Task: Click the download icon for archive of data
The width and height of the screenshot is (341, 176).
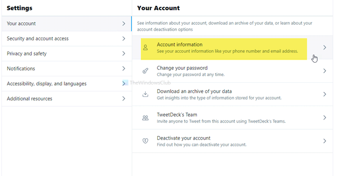Action: pyautogui.click(x=145, y=94)
